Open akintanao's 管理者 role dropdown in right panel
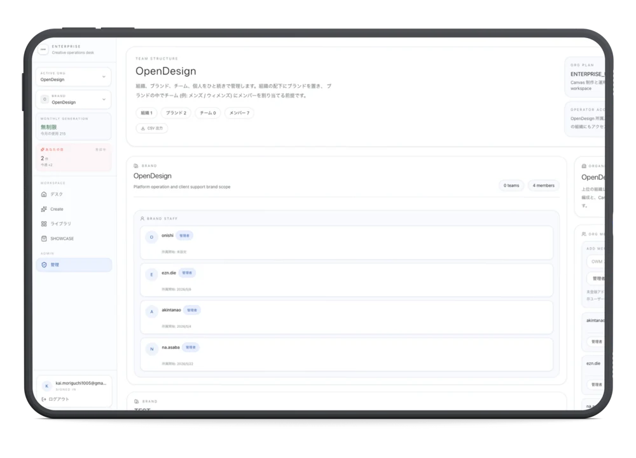 tap(596, 342)
